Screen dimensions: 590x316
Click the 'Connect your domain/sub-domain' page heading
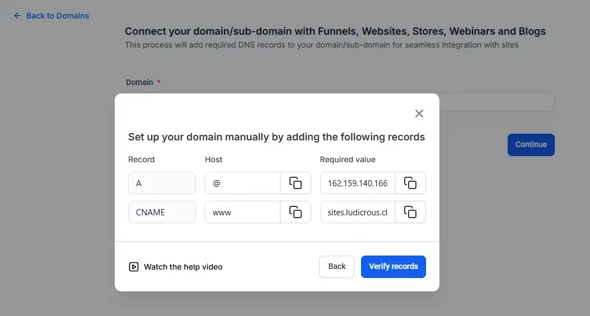pyautogui.click(x=335, y=31)
